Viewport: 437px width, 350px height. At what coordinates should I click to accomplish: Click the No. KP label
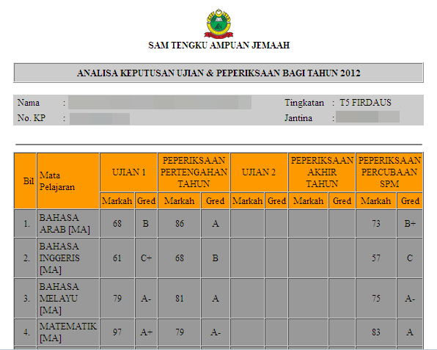click(x=32, y=117)
